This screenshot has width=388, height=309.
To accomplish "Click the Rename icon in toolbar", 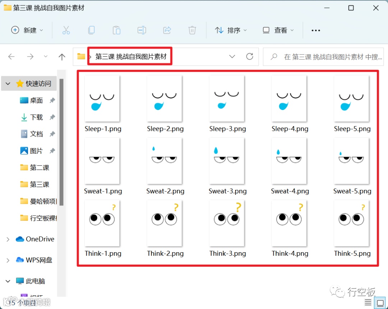I will coord(142,30).
